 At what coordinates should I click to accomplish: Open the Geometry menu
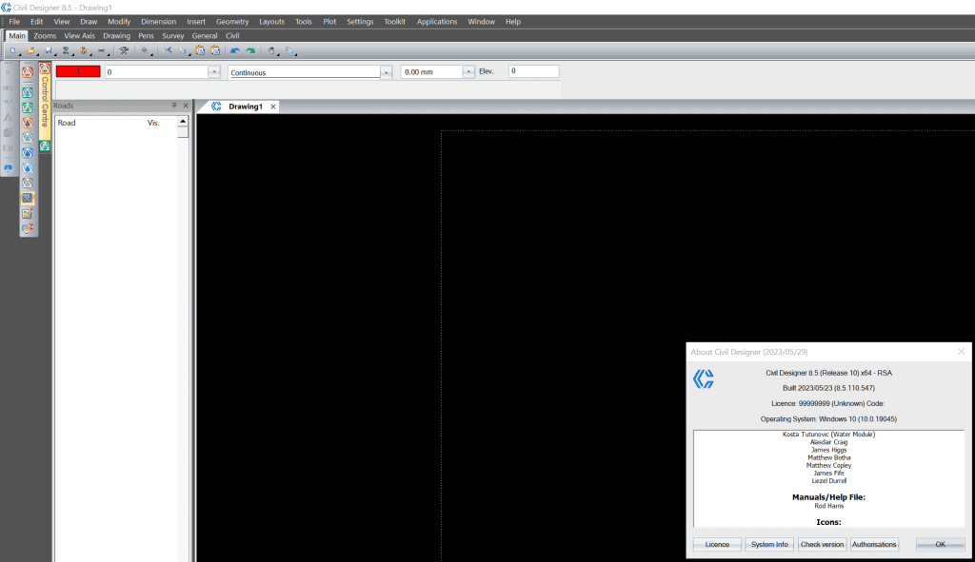pyautogui.click(x=232, y=21)
